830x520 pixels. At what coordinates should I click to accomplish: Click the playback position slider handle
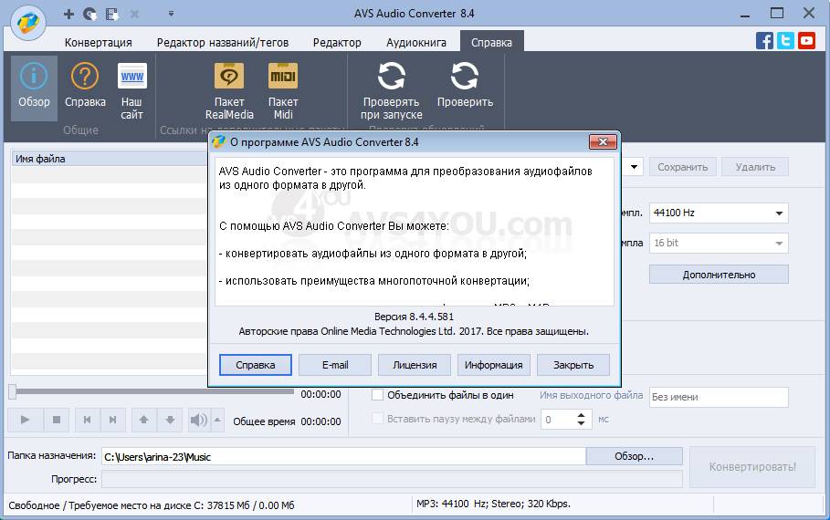(13, 392)
